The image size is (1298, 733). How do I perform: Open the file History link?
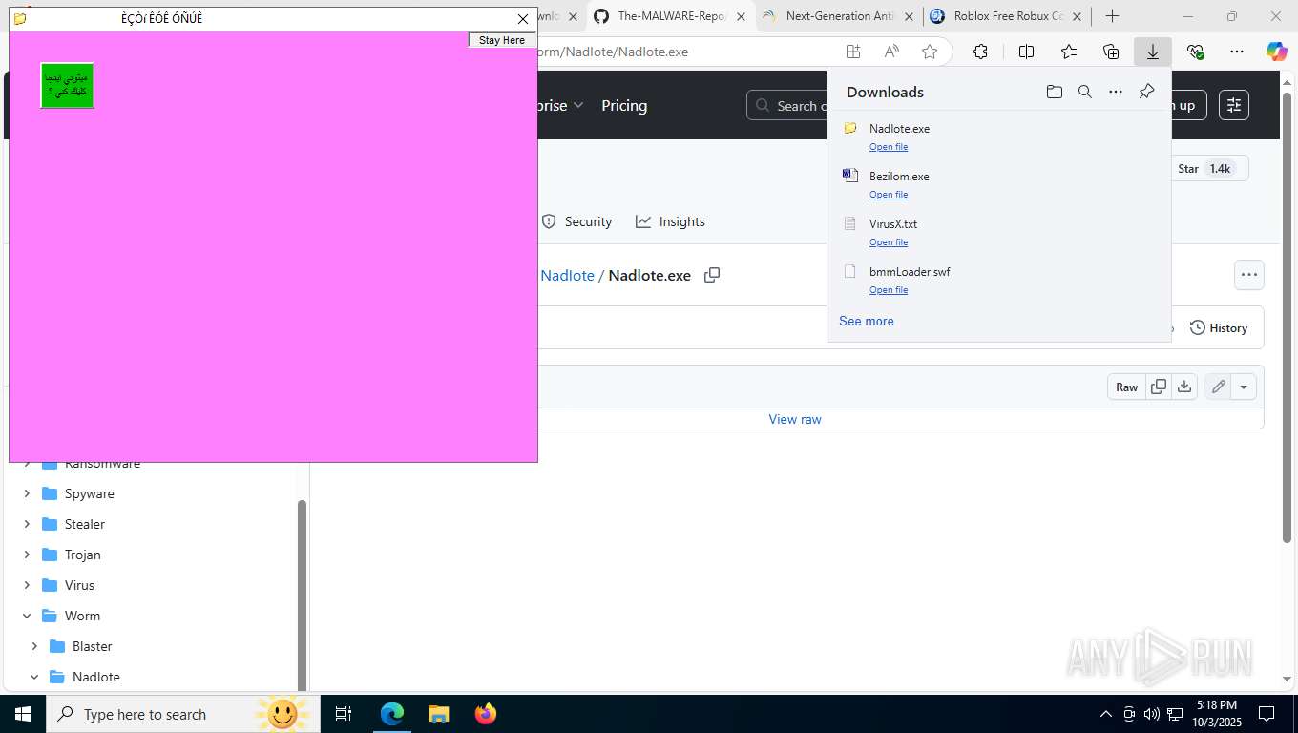pos(1219,327)
